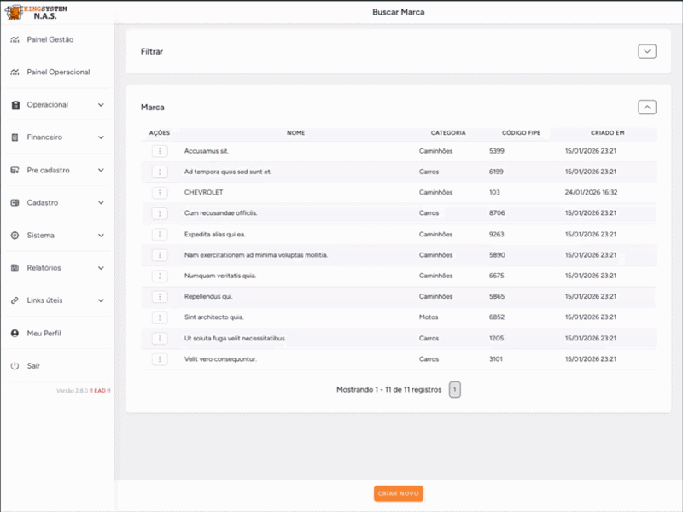683x512 pixels.
Task: Click three-dot icon beside Sint architecto quia
Action: coord(160,317)
